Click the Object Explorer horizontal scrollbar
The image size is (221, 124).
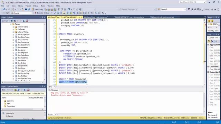(x=22, y=82)
